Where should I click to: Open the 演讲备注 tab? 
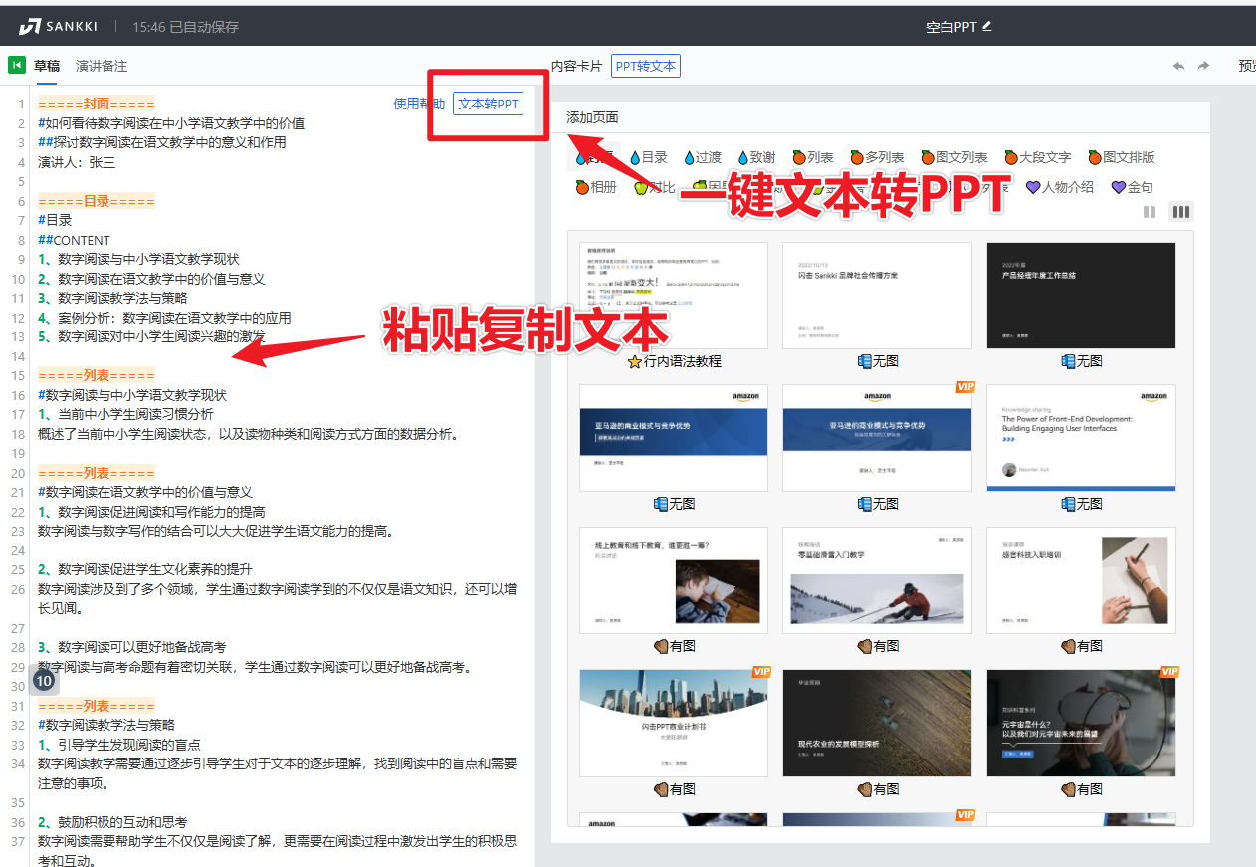coord(102,66)
